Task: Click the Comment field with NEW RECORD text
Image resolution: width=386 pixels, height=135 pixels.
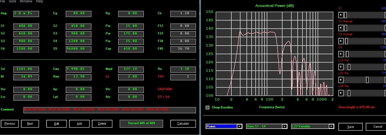Action: point(110,110)
